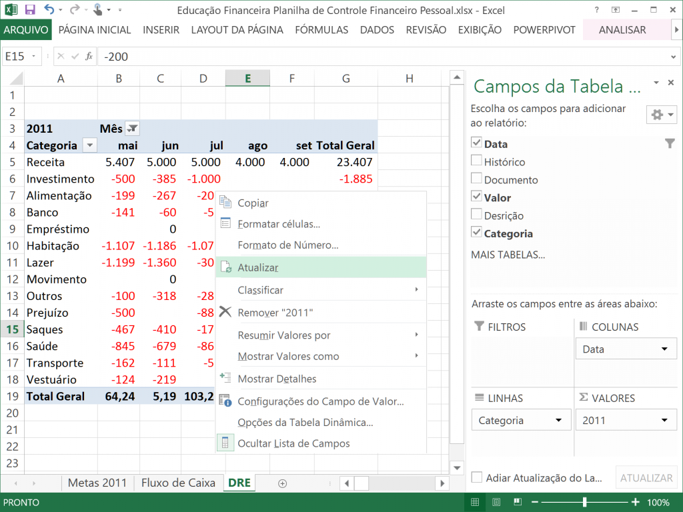
Task: Click the ATUALIZAR button in field list
Action: 646,477
